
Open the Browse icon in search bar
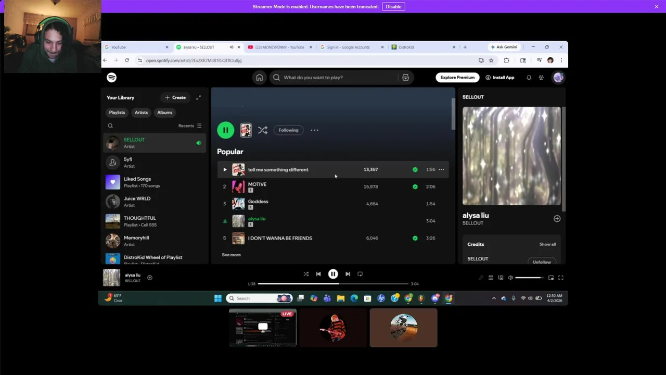tap(405, 78)
